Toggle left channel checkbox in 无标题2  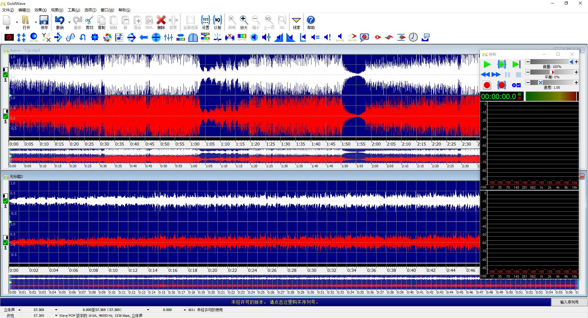coord(6,201)
